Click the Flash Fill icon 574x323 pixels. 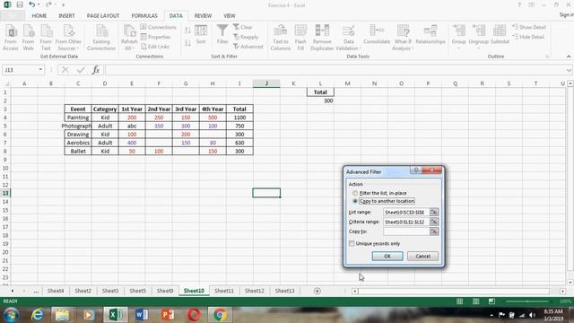300,38
